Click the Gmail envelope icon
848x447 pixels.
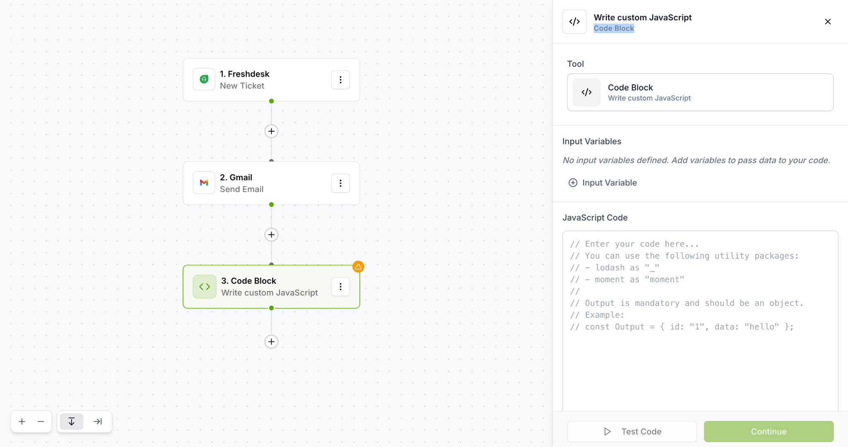[x=204, y=183]
